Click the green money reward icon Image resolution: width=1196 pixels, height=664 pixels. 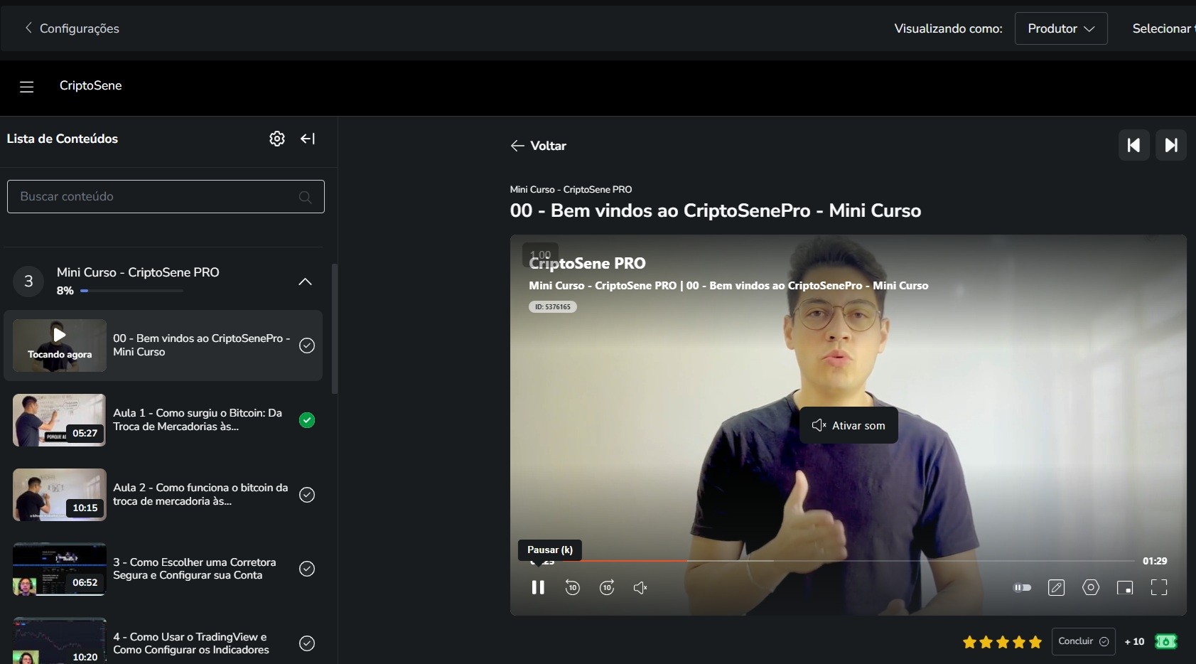tap(1165, 641)
